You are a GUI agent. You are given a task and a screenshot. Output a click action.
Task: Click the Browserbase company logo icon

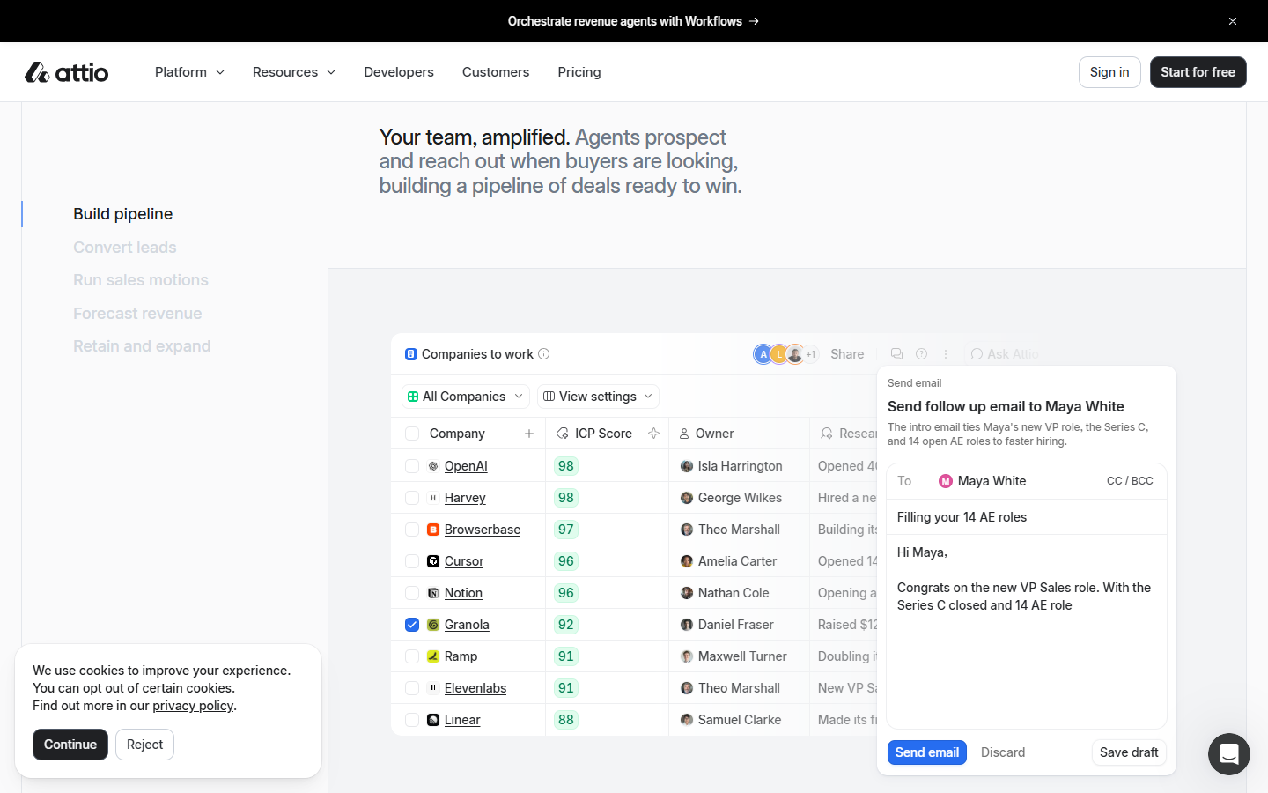[x=433, y=530]
